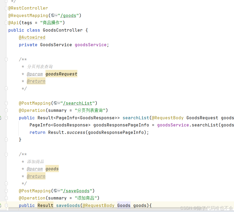The image size is (234, 212).
Task: Click the goodsService reference inside searchList
Action: [173, 125]
